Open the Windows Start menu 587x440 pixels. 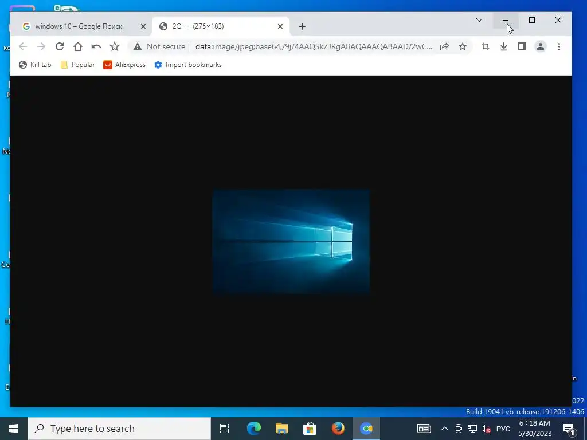tap(14, 429)
